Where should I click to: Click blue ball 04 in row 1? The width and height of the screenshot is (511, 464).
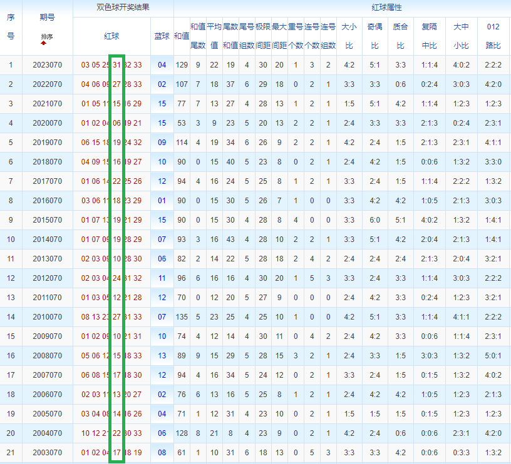coord(162,65)
